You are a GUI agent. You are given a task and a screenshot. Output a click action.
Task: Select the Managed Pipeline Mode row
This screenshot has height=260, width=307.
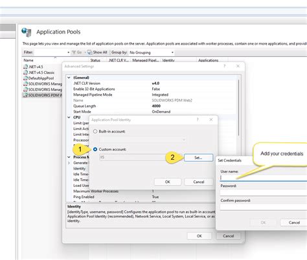click(153, 94)
